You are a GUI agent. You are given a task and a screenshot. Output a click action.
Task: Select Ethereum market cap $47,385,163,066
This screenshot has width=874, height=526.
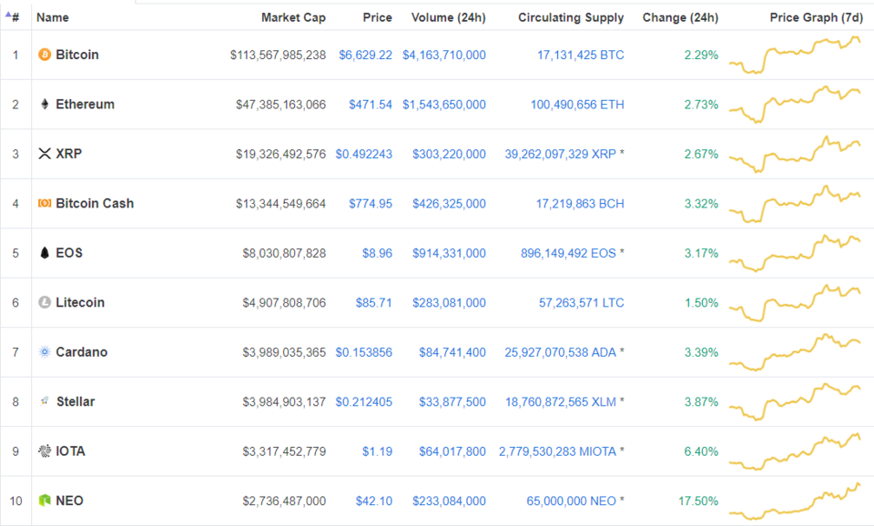tap(281, 105)
